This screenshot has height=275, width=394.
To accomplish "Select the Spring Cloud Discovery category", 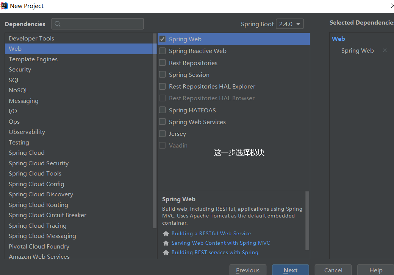I will click(79, 194).
